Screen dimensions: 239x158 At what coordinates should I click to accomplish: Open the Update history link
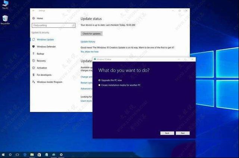point(88,42)
